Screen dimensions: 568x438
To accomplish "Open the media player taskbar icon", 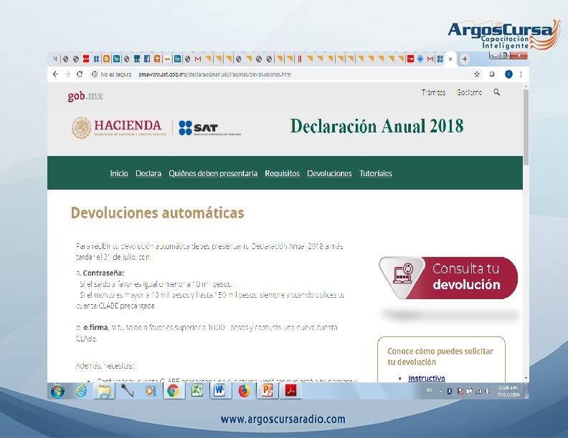I will click(x=151, y=391).
